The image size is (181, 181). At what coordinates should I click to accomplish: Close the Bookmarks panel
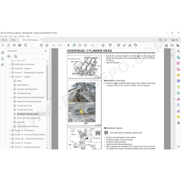[46, 51]
